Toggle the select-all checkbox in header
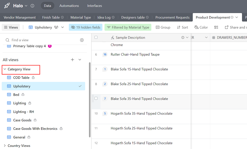 tap(96, 38)
